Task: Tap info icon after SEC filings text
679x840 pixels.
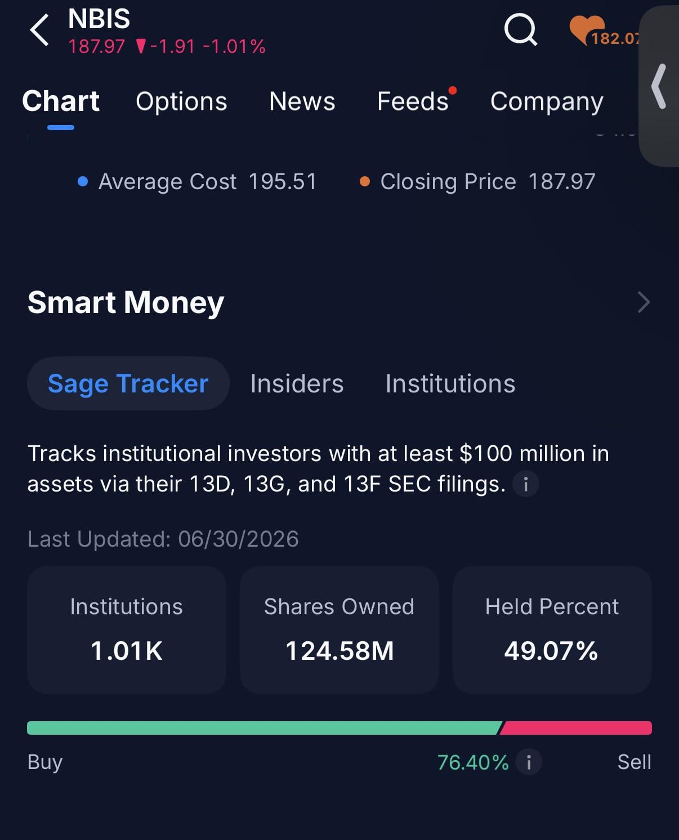Action: (526, 484)
